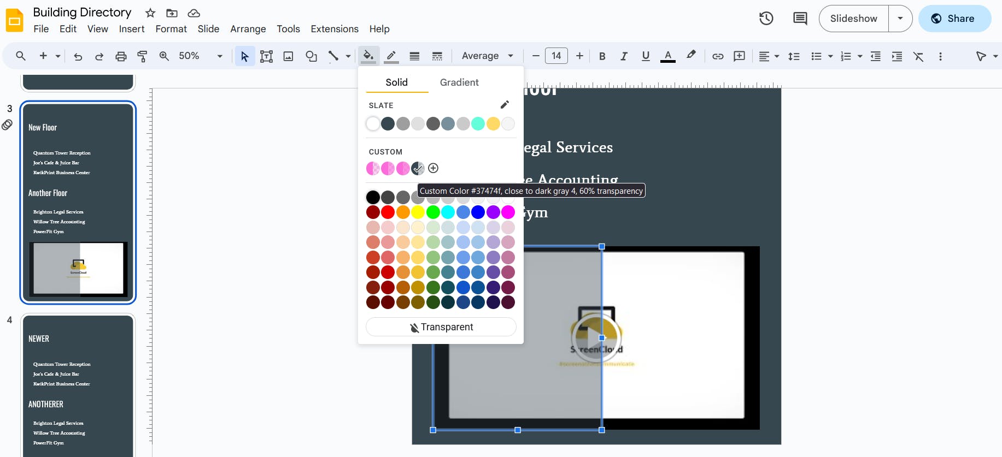Play the ScreenCloud video on slide
This screenshot has height=457, width=1002.
coord(596,337)
